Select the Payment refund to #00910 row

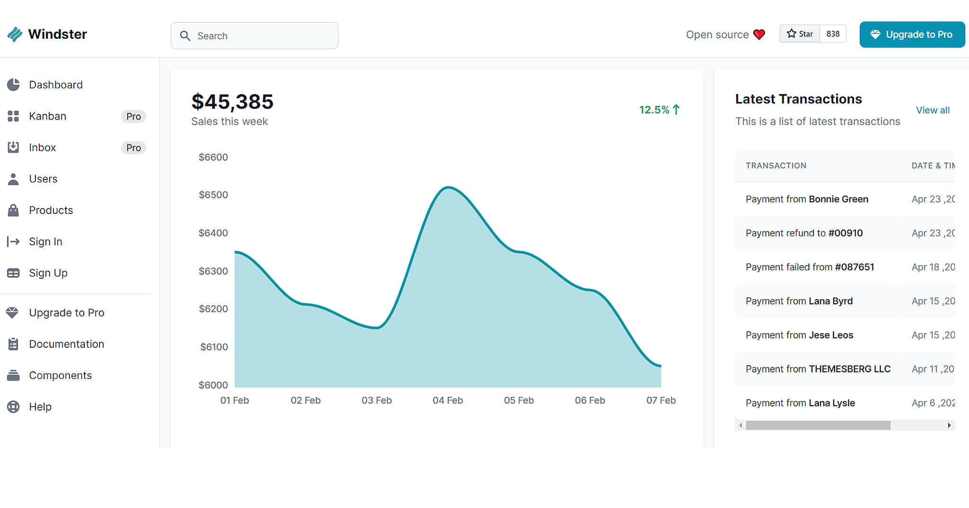(x=845, y=233)
